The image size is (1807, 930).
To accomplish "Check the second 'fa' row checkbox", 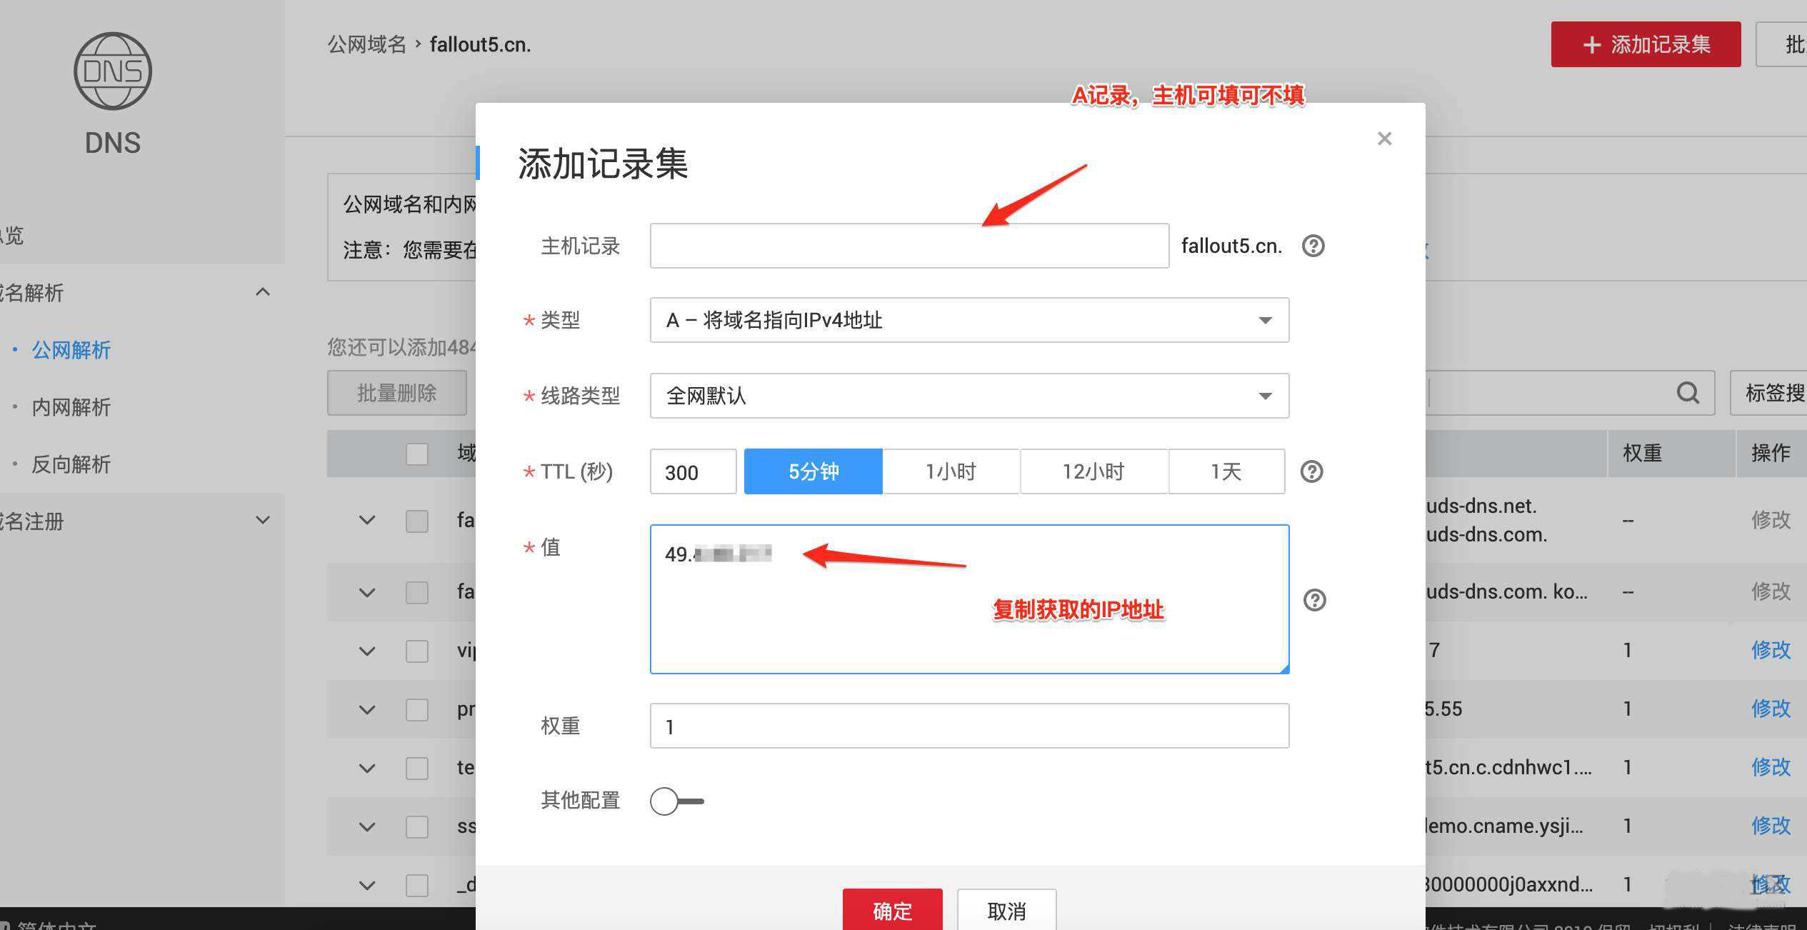I will [417, 592].
